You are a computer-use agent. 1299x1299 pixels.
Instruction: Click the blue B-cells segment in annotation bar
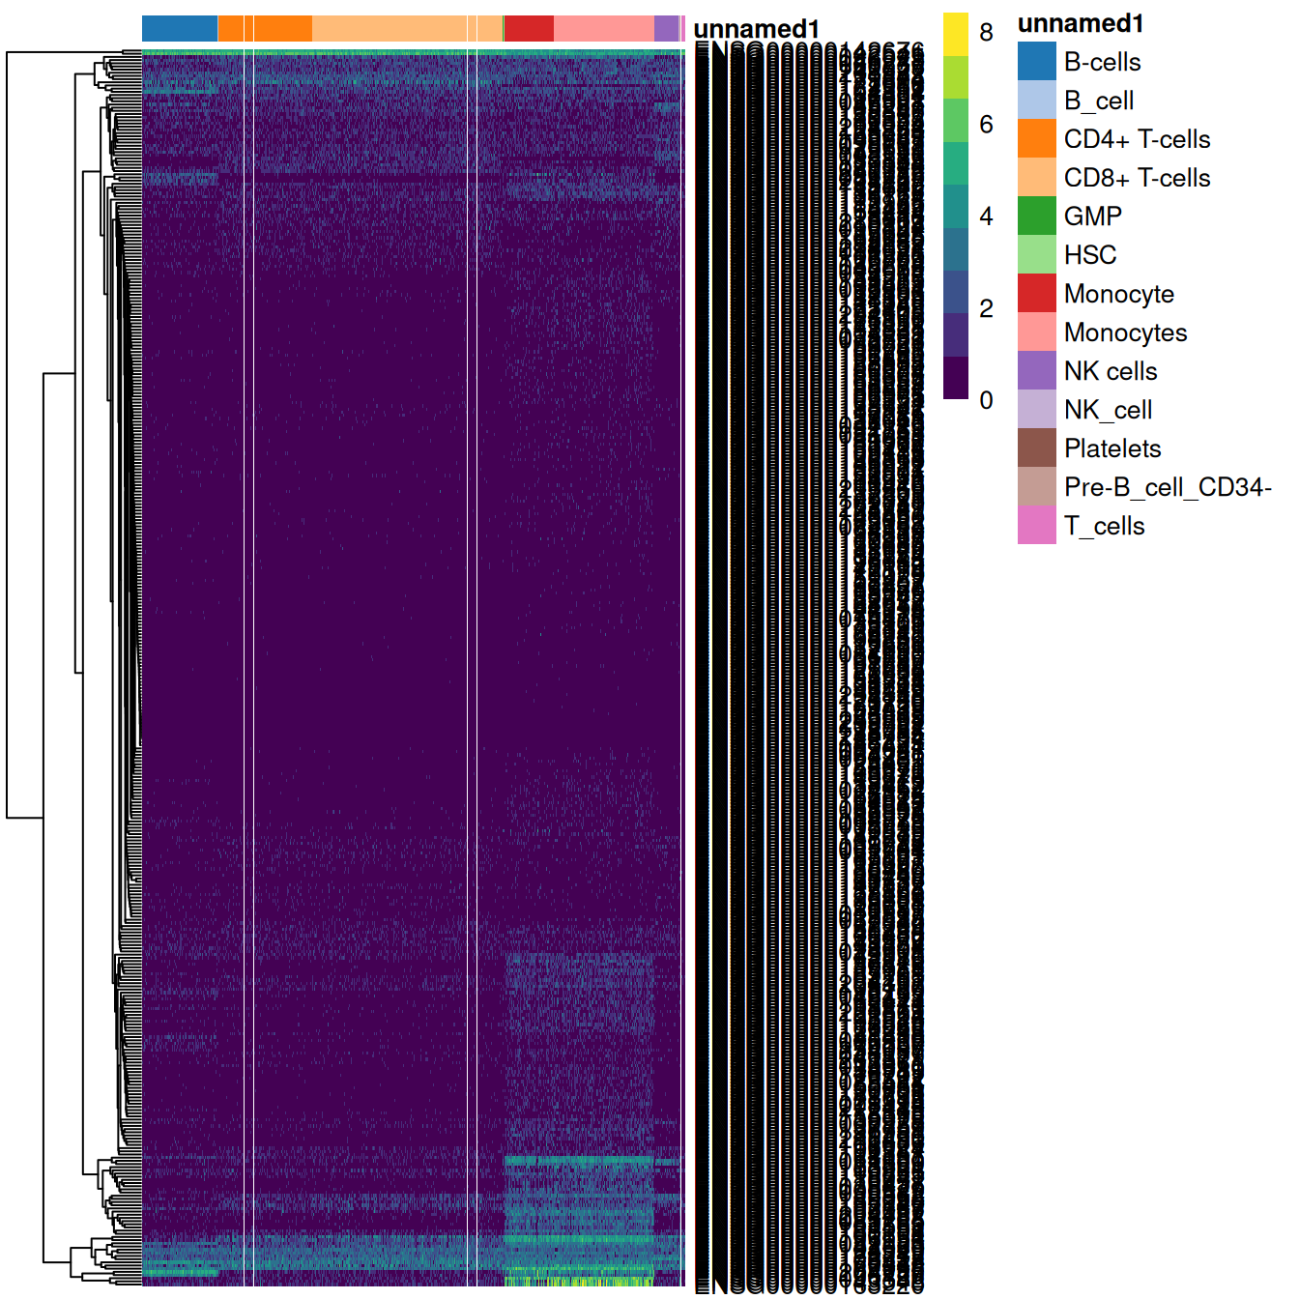[180, 29]
